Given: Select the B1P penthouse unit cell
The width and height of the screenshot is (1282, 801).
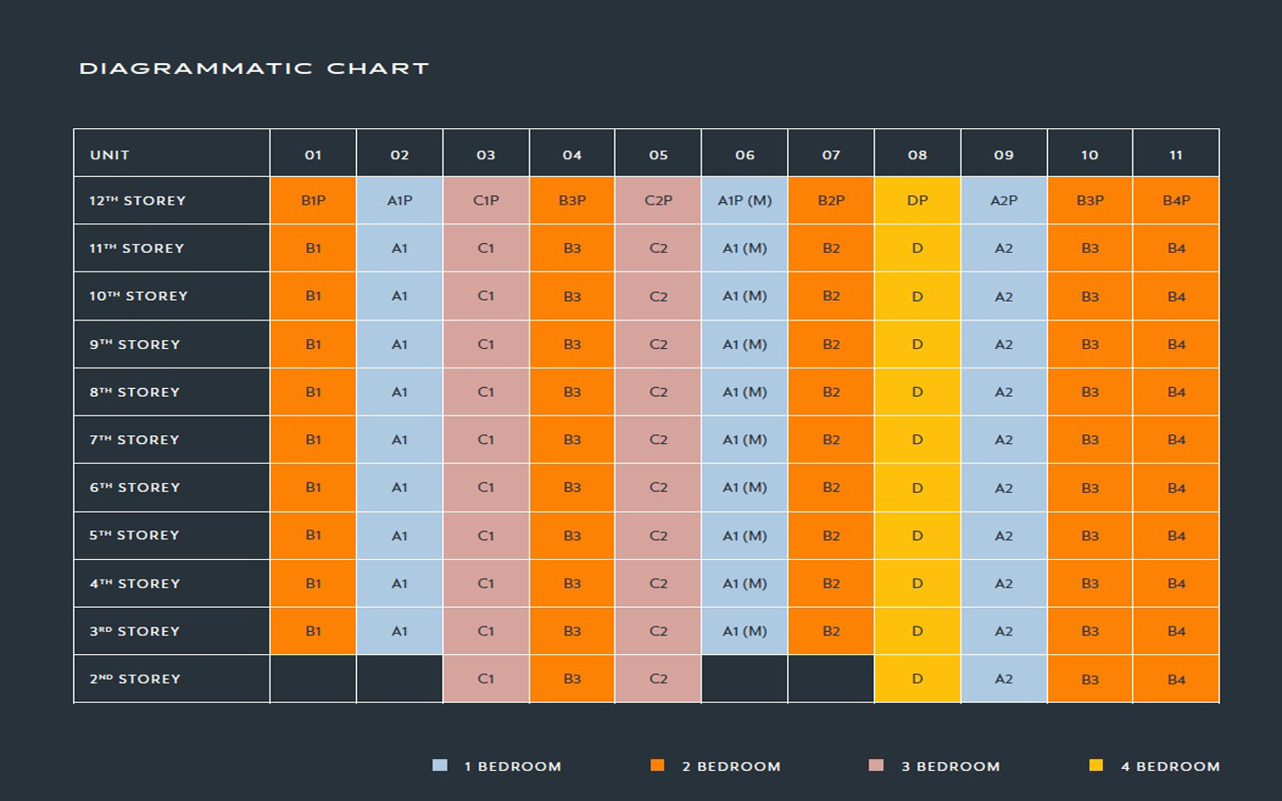Looking at the screenshot, I should click(313, 200).
